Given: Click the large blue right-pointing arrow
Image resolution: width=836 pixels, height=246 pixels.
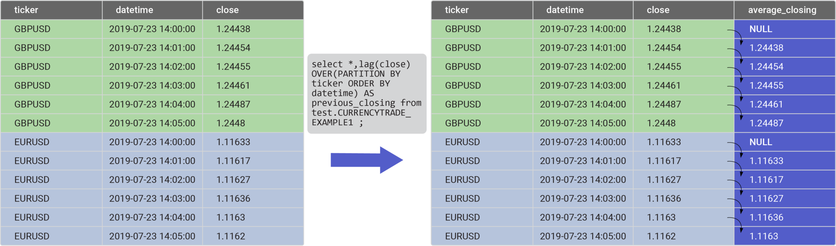Looking at the screenshot, I should (367, 160).
